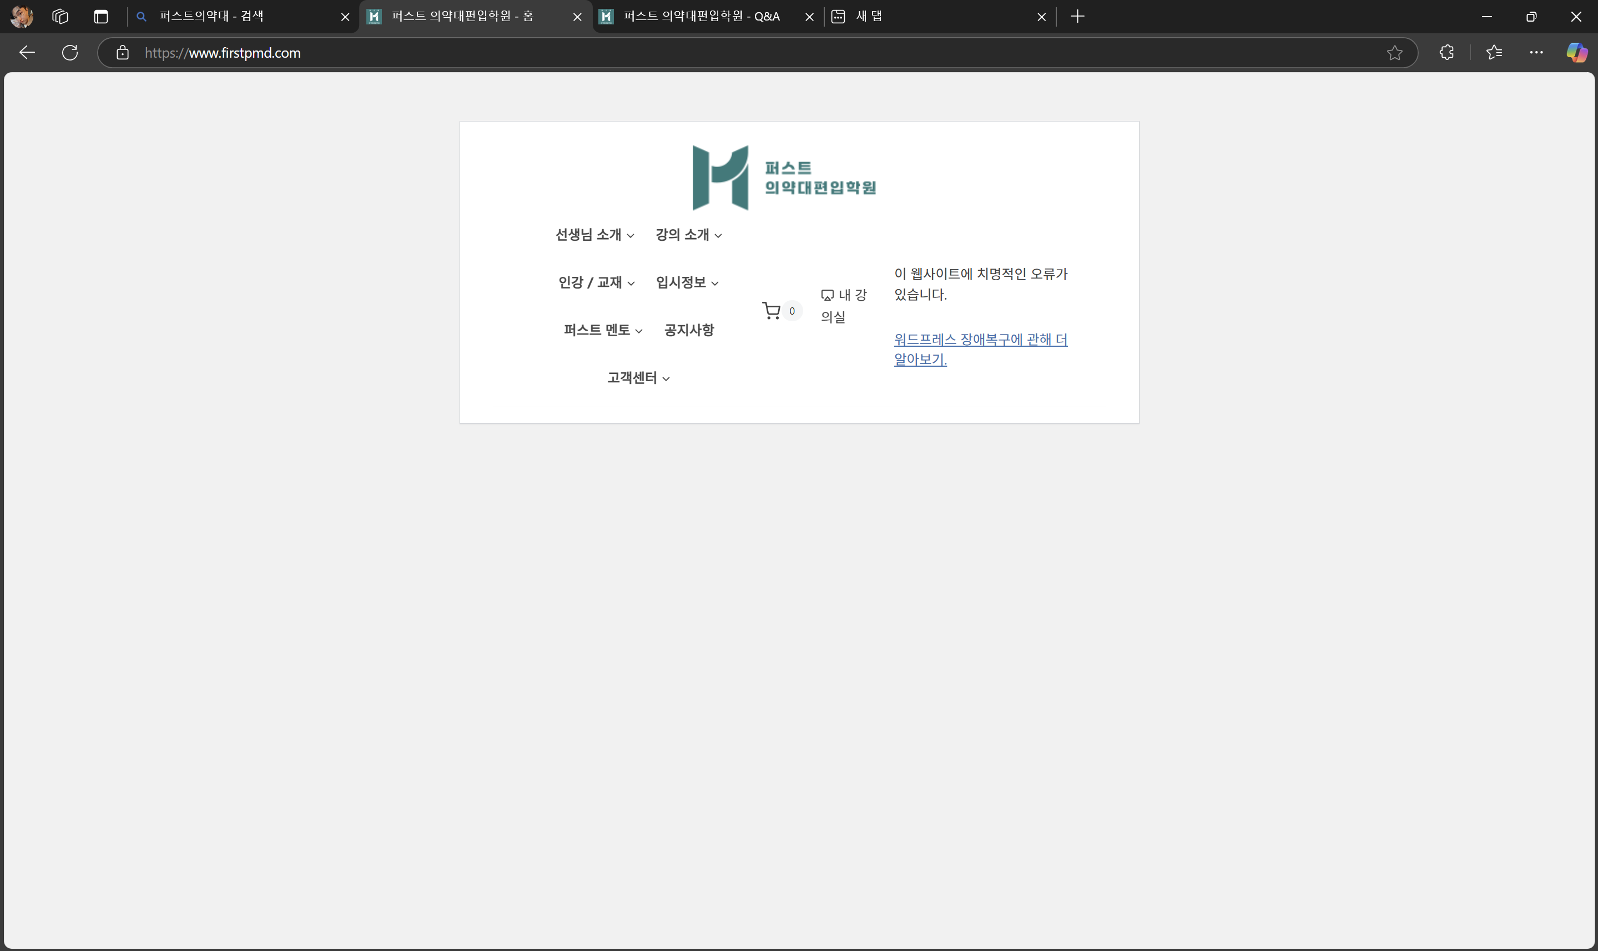
Task: Open the tab actions menu icon
Action: click(x=100, y=17)
